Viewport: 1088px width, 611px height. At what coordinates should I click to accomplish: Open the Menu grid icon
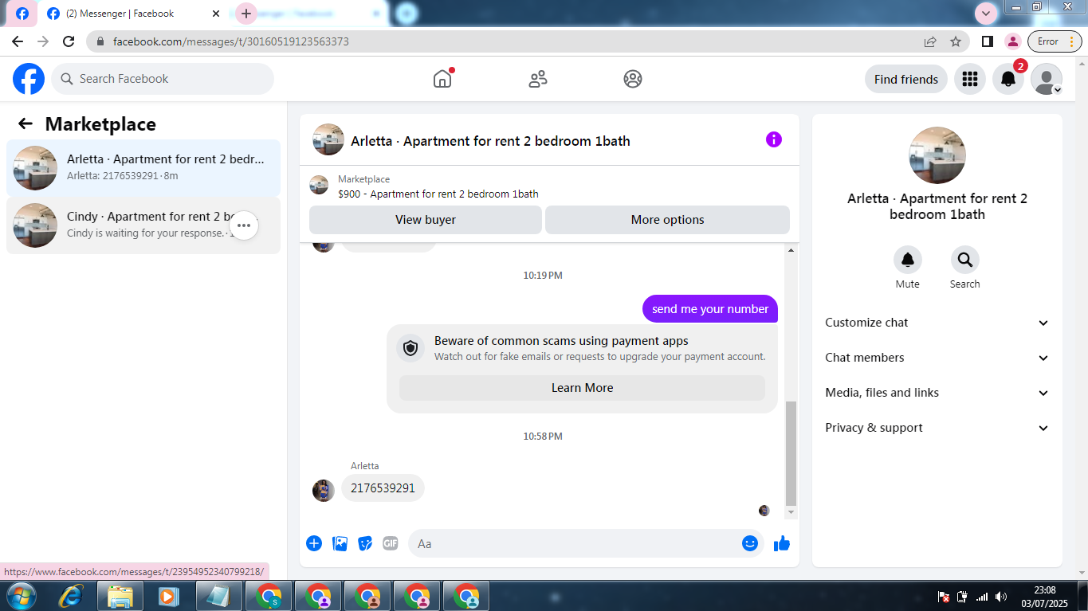click(970, 79)
